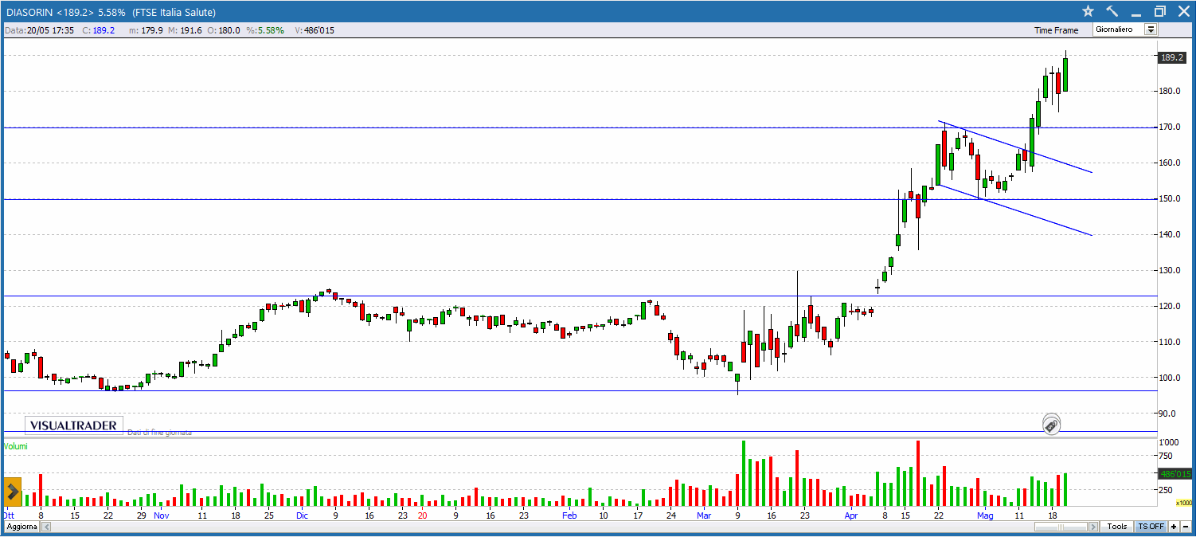1196x537 pixels.
Task: Click the Feb month label on axis
Action: 569,515
